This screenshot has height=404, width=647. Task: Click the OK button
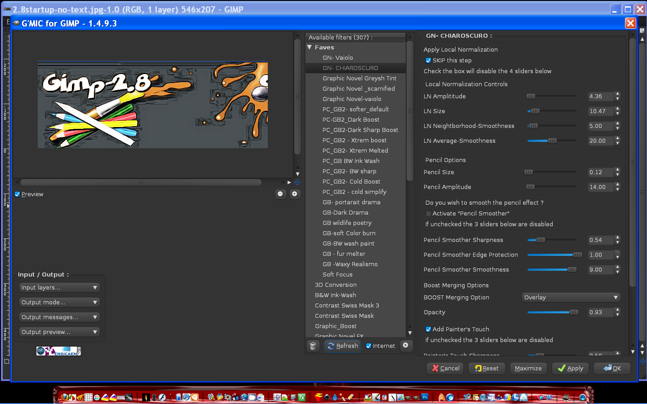tap(612, 368)
